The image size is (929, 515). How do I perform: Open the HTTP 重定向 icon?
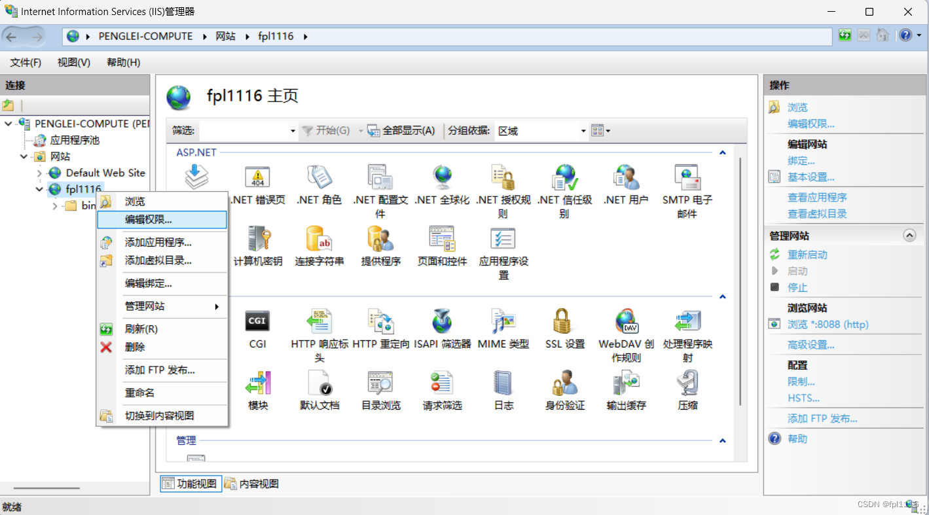click(x=380, y=321)
